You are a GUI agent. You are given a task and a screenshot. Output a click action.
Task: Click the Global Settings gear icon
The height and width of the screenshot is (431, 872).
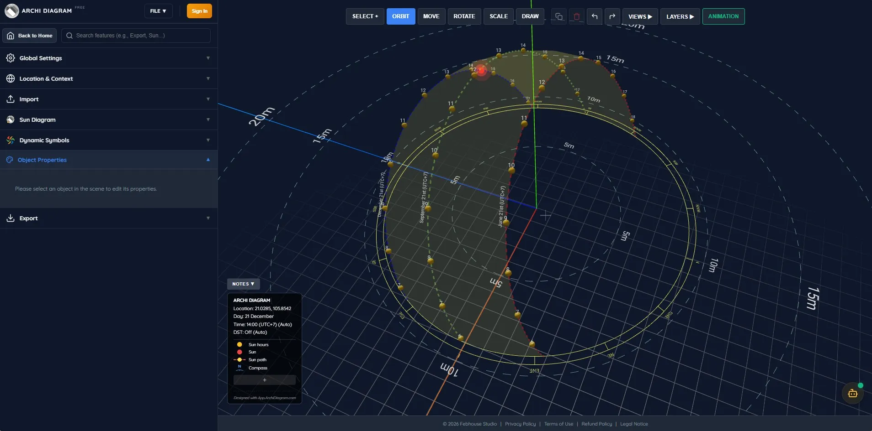pyautogui.click(x=11, y=58)
